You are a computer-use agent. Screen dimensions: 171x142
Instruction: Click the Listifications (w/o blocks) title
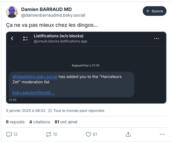[x=59, y=36]
